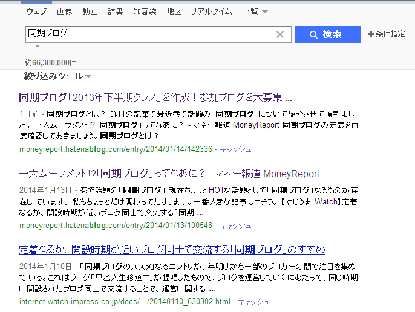Click URL text moneyreport.hatenablog.com/entry/2014/01/14/142336
The height and width of the screenshot is (312, 415).
[116, 149]
